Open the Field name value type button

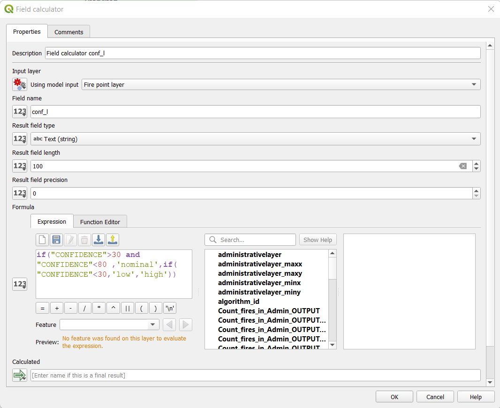(20, 112)
